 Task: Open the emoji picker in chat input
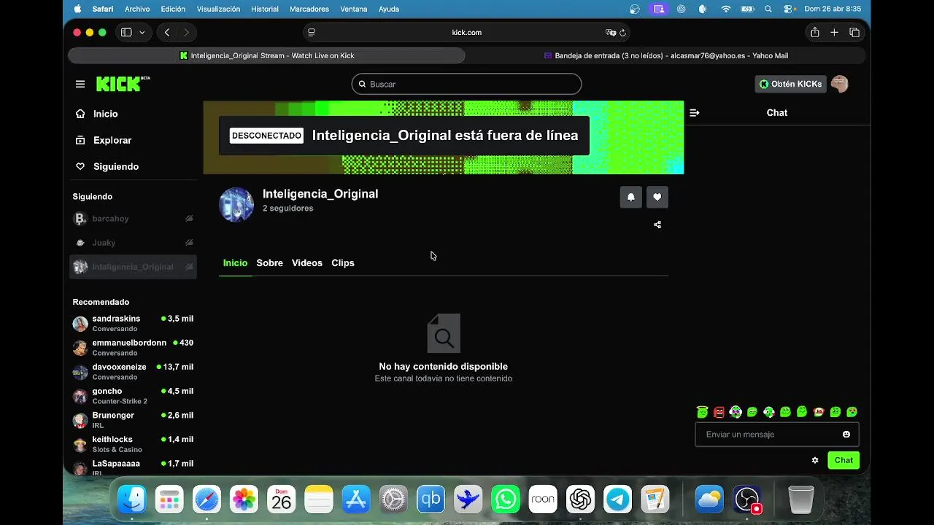[846, 435]
